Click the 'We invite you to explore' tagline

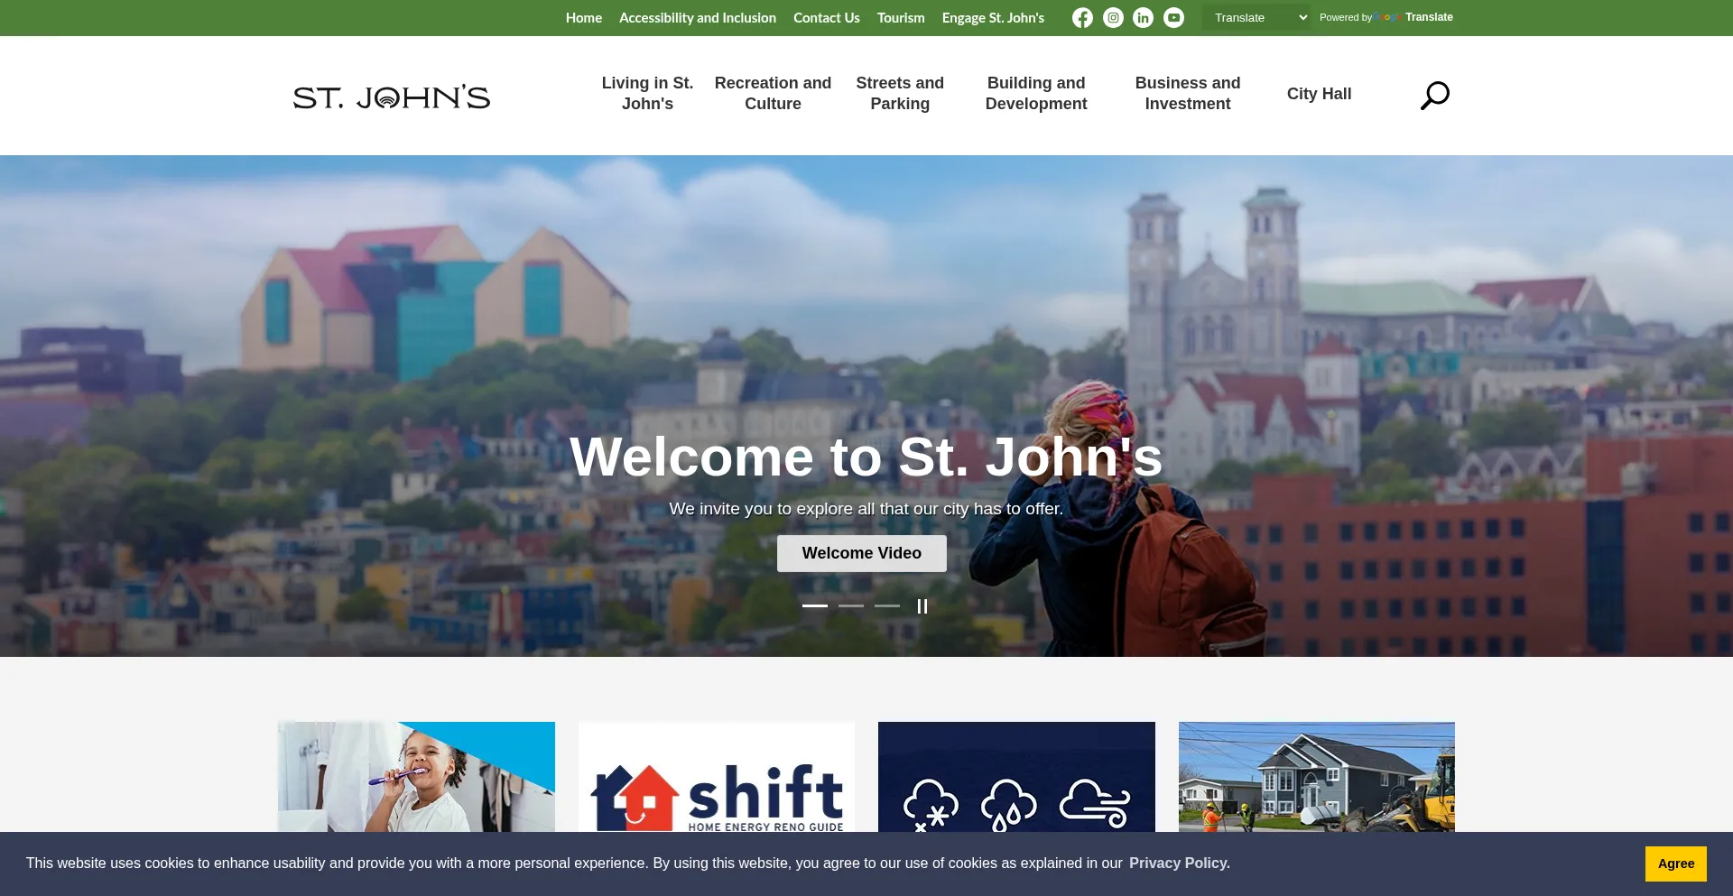(866, 509)
